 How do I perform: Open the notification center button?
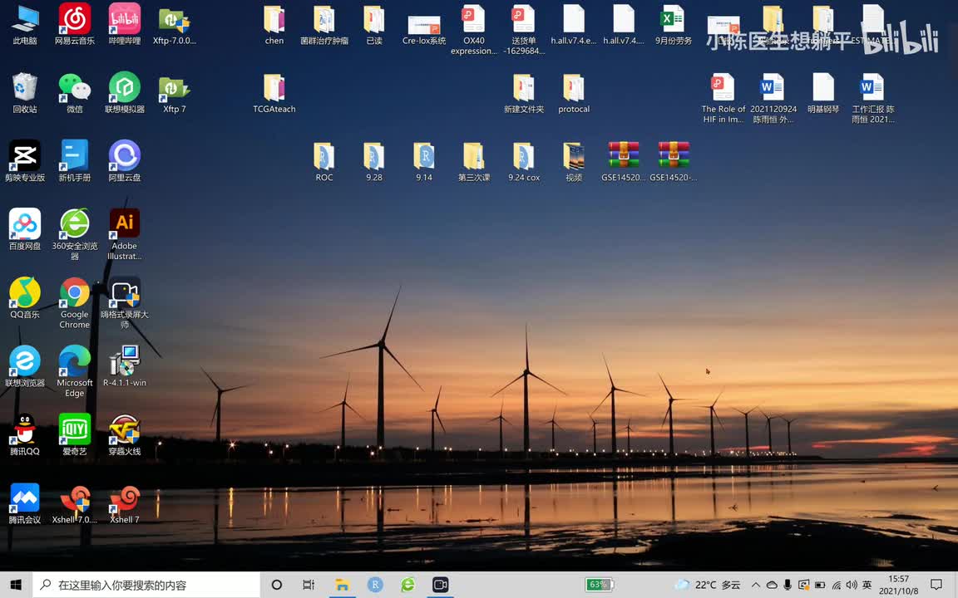[936, 585]
